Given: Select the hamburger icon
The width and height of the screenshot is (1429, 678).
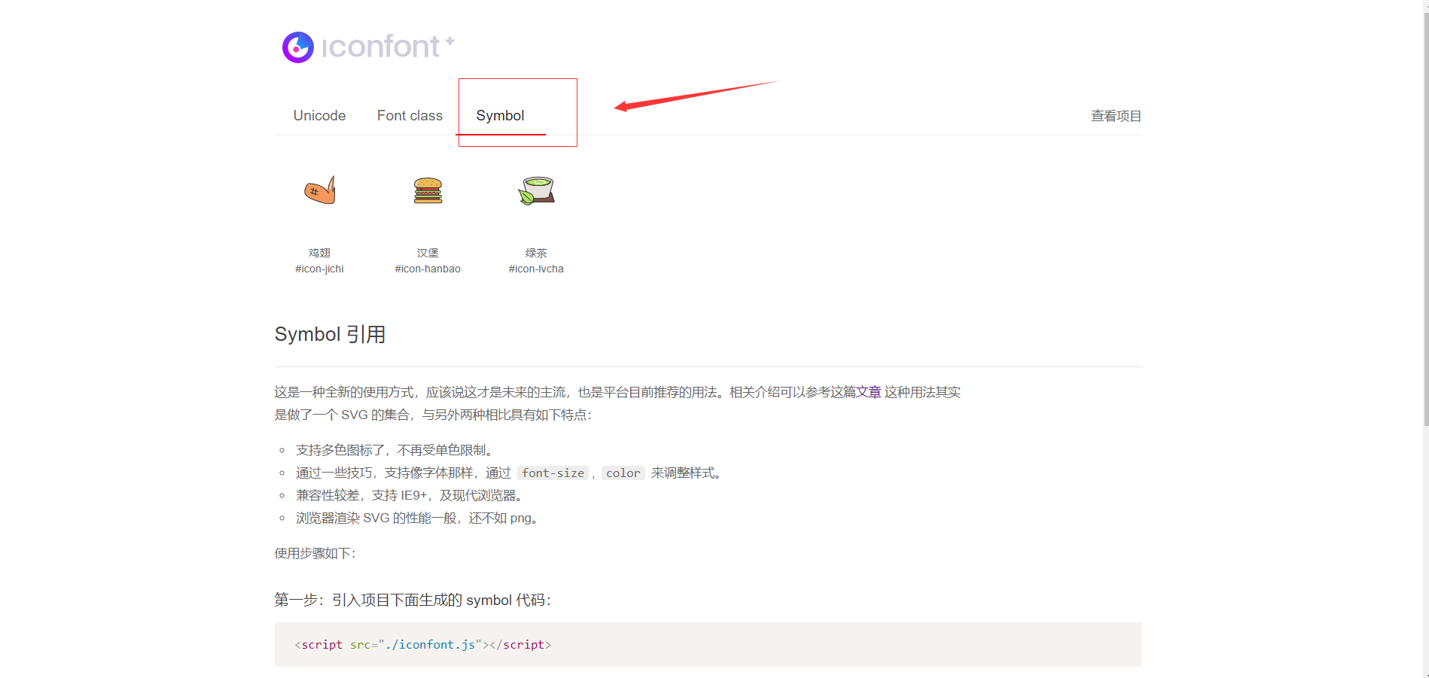Looking at the screenshot, I should (x=428, y=190).
